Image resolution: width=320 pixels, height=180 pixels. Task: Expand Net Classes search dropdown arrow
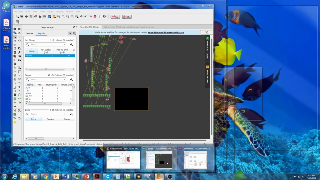(64, 44)
